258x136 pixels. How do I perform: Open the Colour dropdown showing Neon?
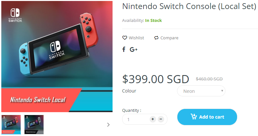click(x=201, y=91)
